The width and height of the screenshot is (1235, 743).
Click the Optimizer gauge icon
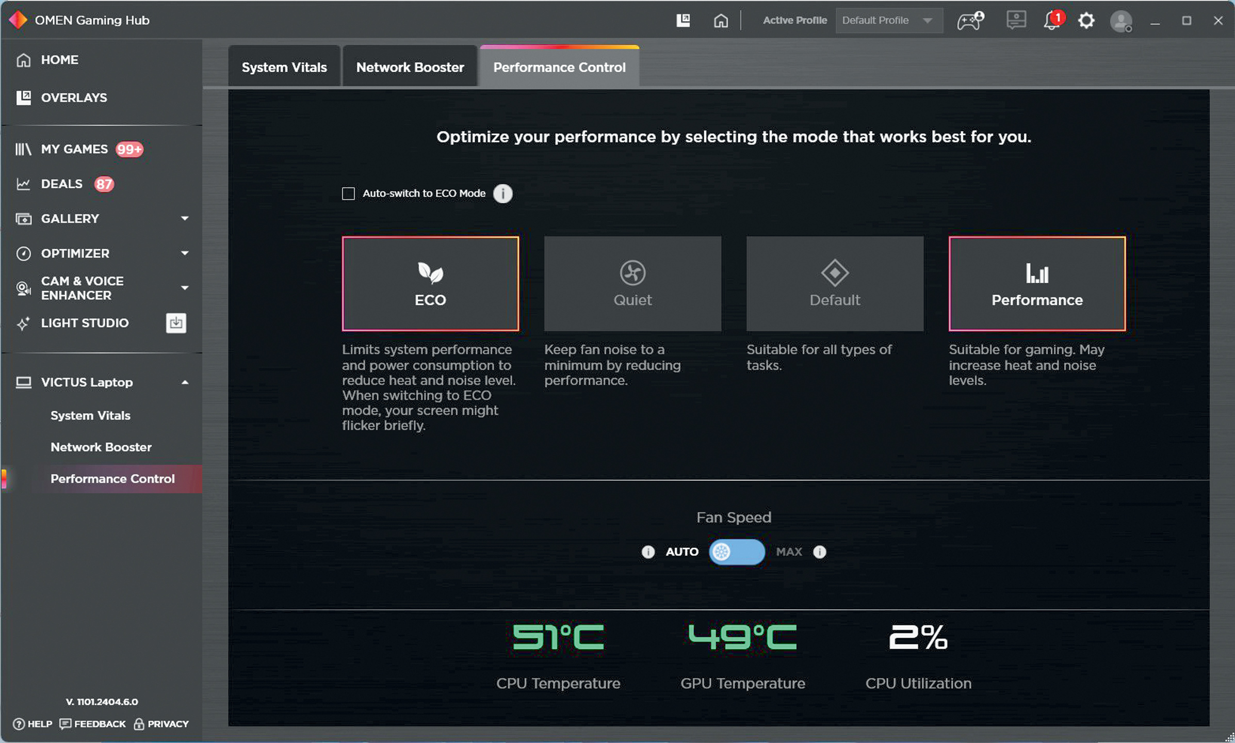24,253
